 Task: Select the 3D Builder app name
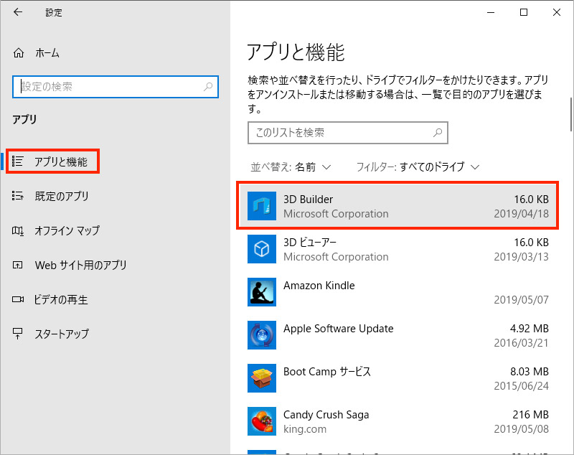point(309,199)
